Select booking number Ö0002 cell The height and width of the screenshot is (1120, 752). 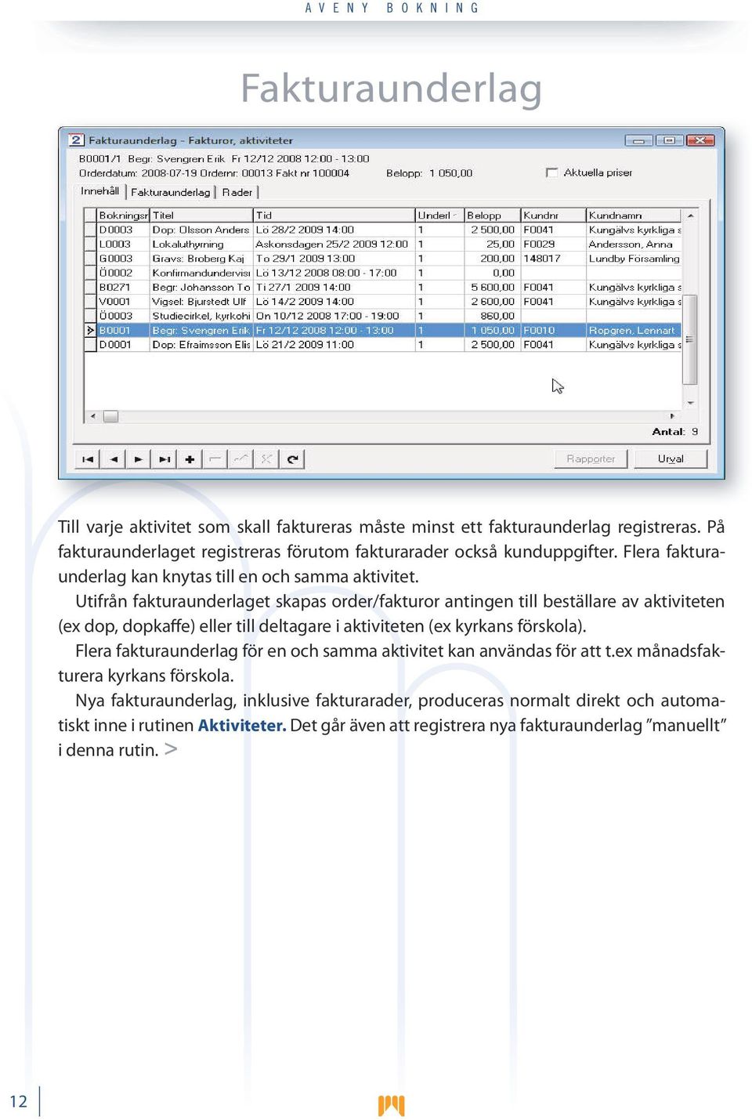point(123,273)
